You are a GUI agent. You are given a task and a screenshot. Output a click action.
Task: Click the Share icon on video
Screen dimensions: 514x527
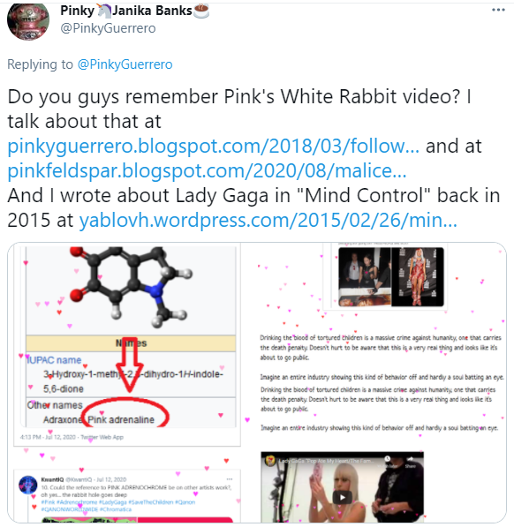(x=411, y=462)
